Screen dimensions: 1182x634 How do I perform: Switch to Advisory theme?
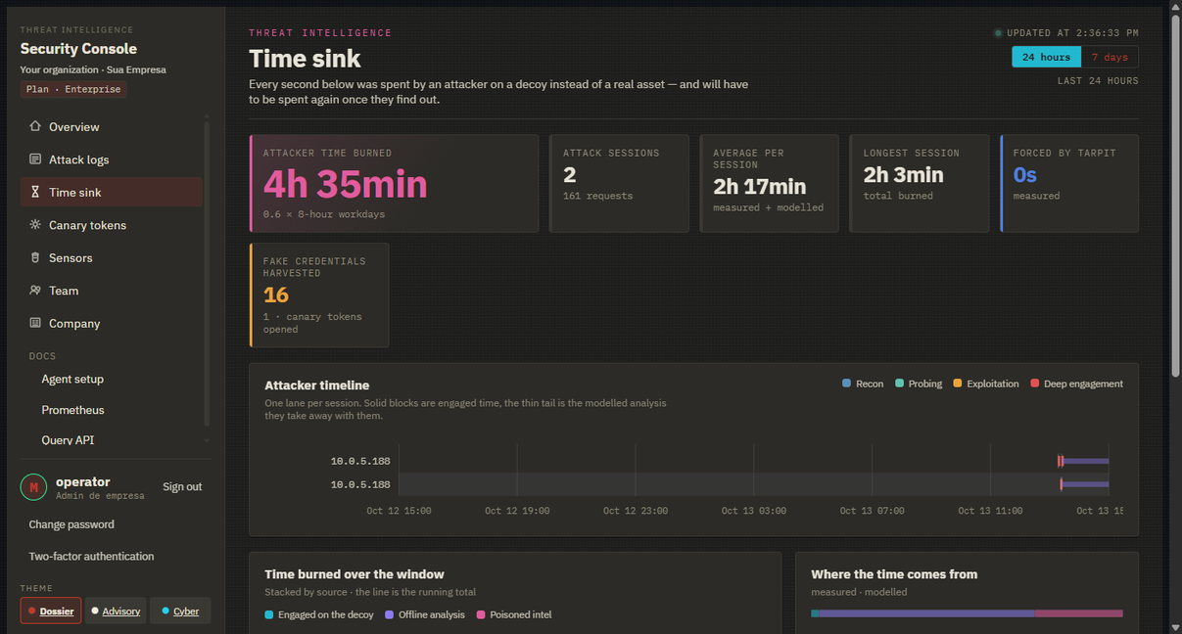[x=116, y=611]
